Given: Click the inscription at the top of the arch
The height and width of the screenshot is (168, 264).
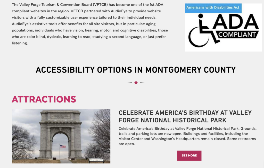Looking at the screenshot, I should tap(60, 116).
